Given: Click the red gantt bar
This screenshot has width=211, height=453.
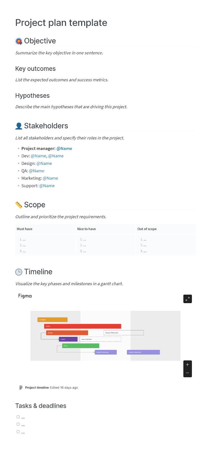Looking at the screenshot, I should pyautogui.click(x=83, y=326).
